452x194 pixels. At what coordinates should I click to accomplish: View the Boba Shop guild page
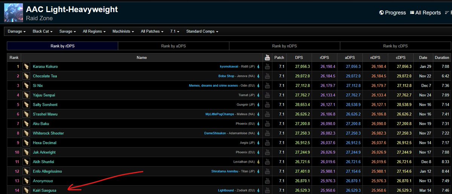(x=227, y=76)
